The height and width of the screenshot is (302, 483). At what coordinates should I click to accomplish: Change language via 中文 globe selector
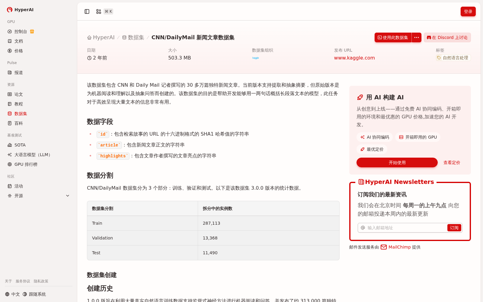[x=12, y=294]
